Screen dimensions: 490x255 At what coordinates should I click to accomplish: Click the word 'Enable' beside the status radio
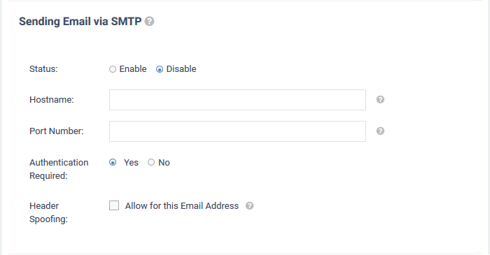pyautogui.click(x=133, y=69)
